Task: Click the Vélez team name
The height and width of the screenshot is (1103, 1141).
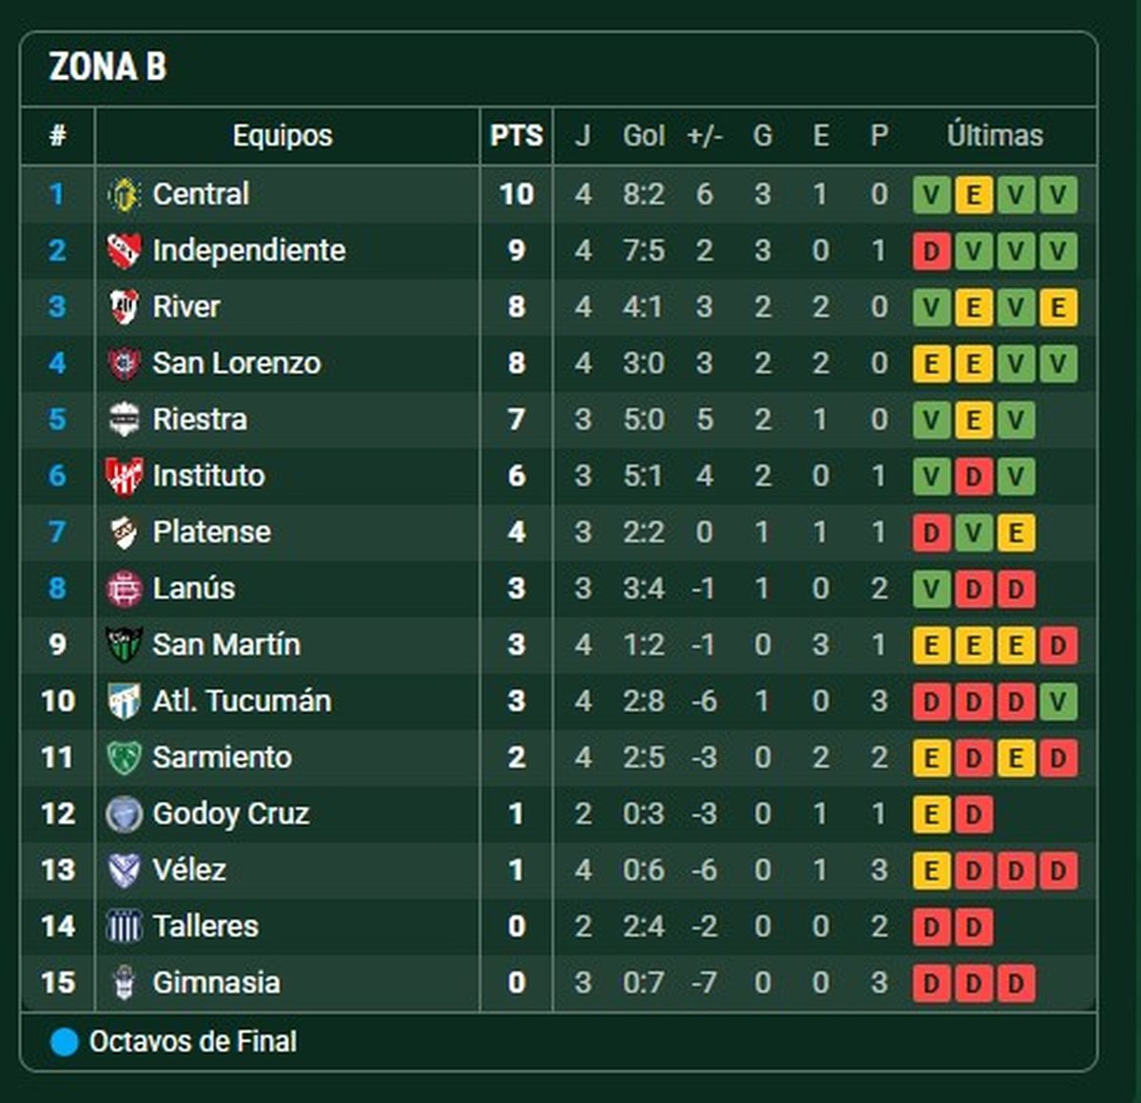Action: click(x=189, y=870)
